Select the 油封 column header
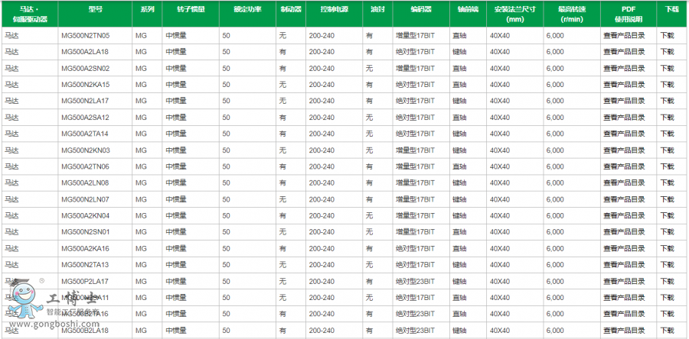The width and height of the screenshot is (689, 339). [x=378, y=14]
